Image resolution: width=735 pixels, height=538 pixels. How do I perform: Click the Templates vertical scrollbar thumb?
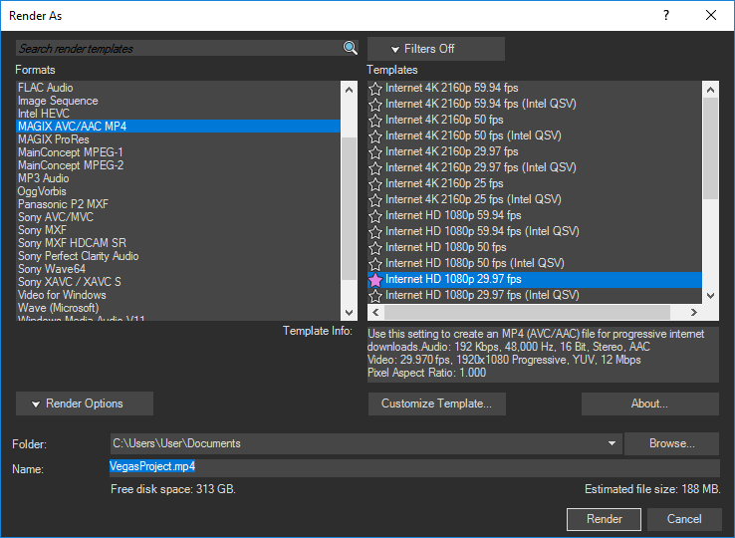pyautogui.click(x=711, y=148)
